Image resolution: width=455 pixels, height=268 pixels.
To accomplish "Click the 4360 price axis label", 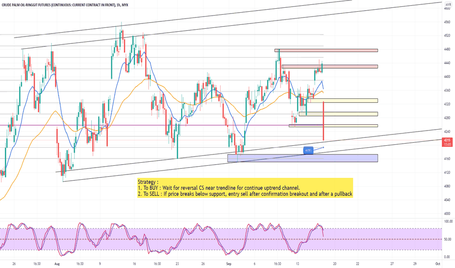I will click(447, 91).
